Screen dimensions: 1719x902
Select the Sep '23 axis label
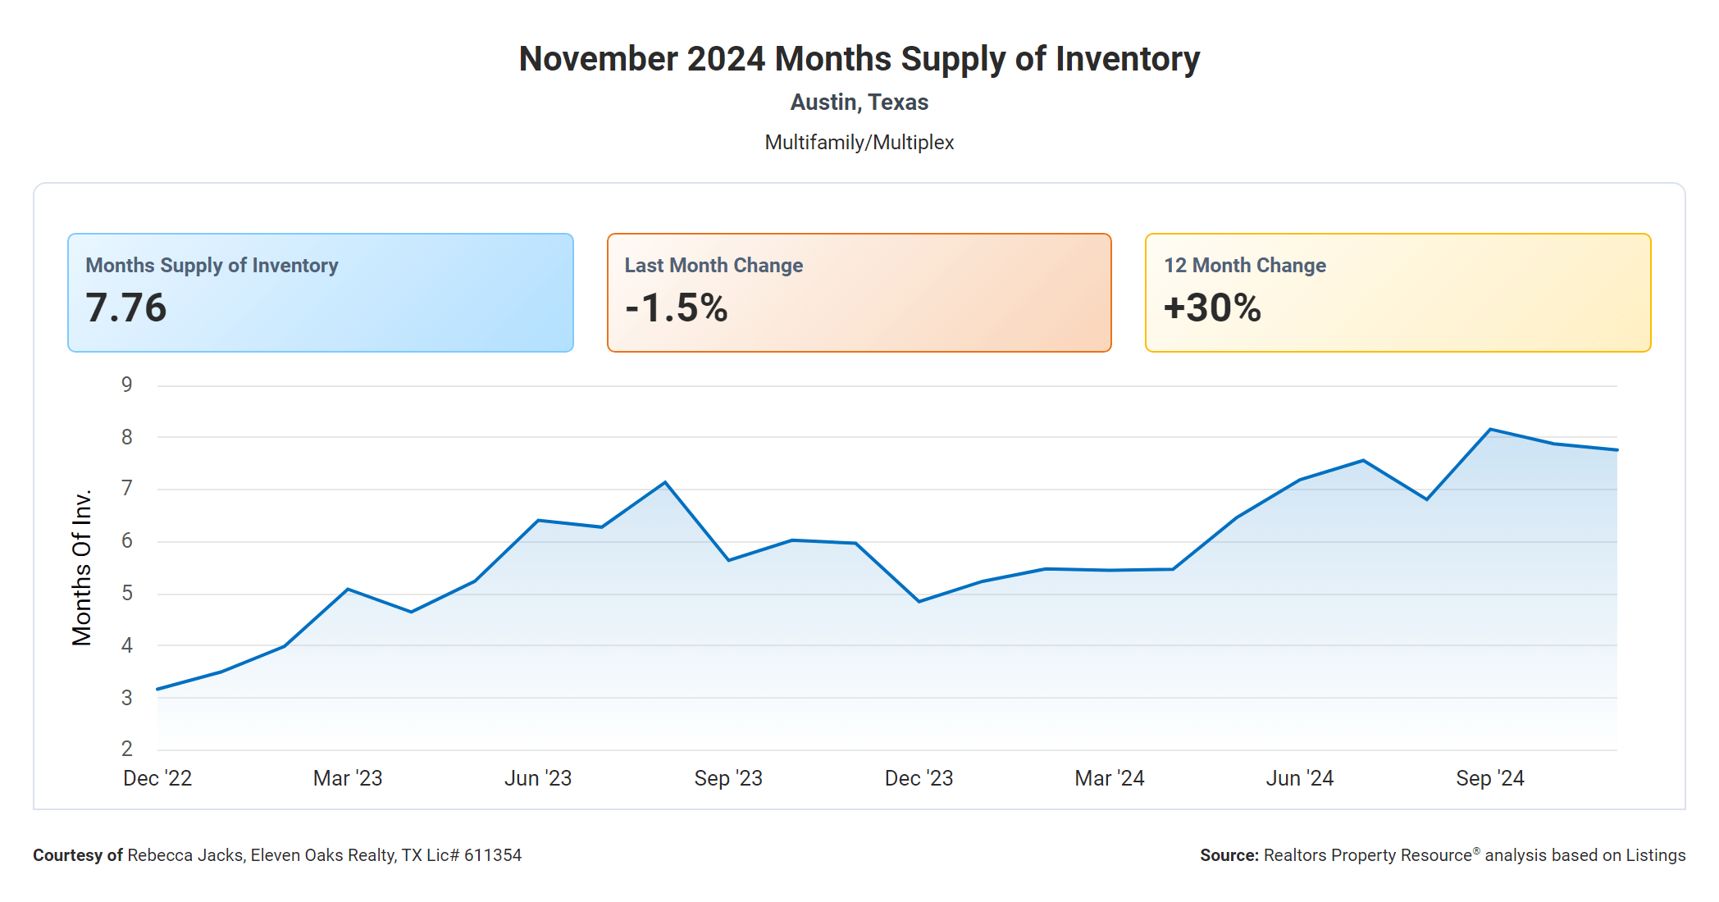click(x=728, y=778)
